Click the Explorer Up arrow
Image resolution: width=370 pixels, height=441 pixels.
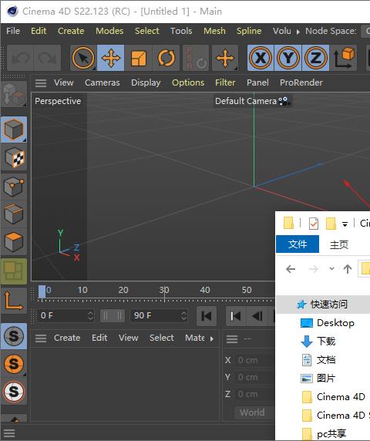[348, 269]
